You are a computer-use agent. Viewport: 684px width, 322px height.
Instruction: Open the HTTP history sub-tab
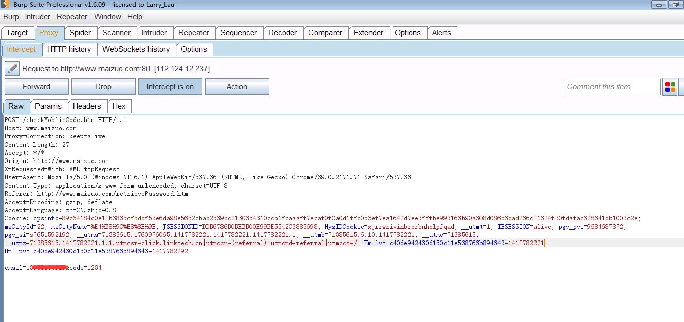69,49
